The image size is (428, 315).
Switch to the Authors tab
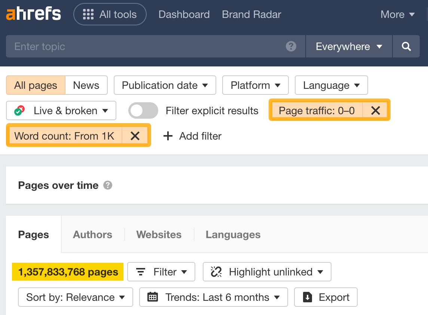92,234
